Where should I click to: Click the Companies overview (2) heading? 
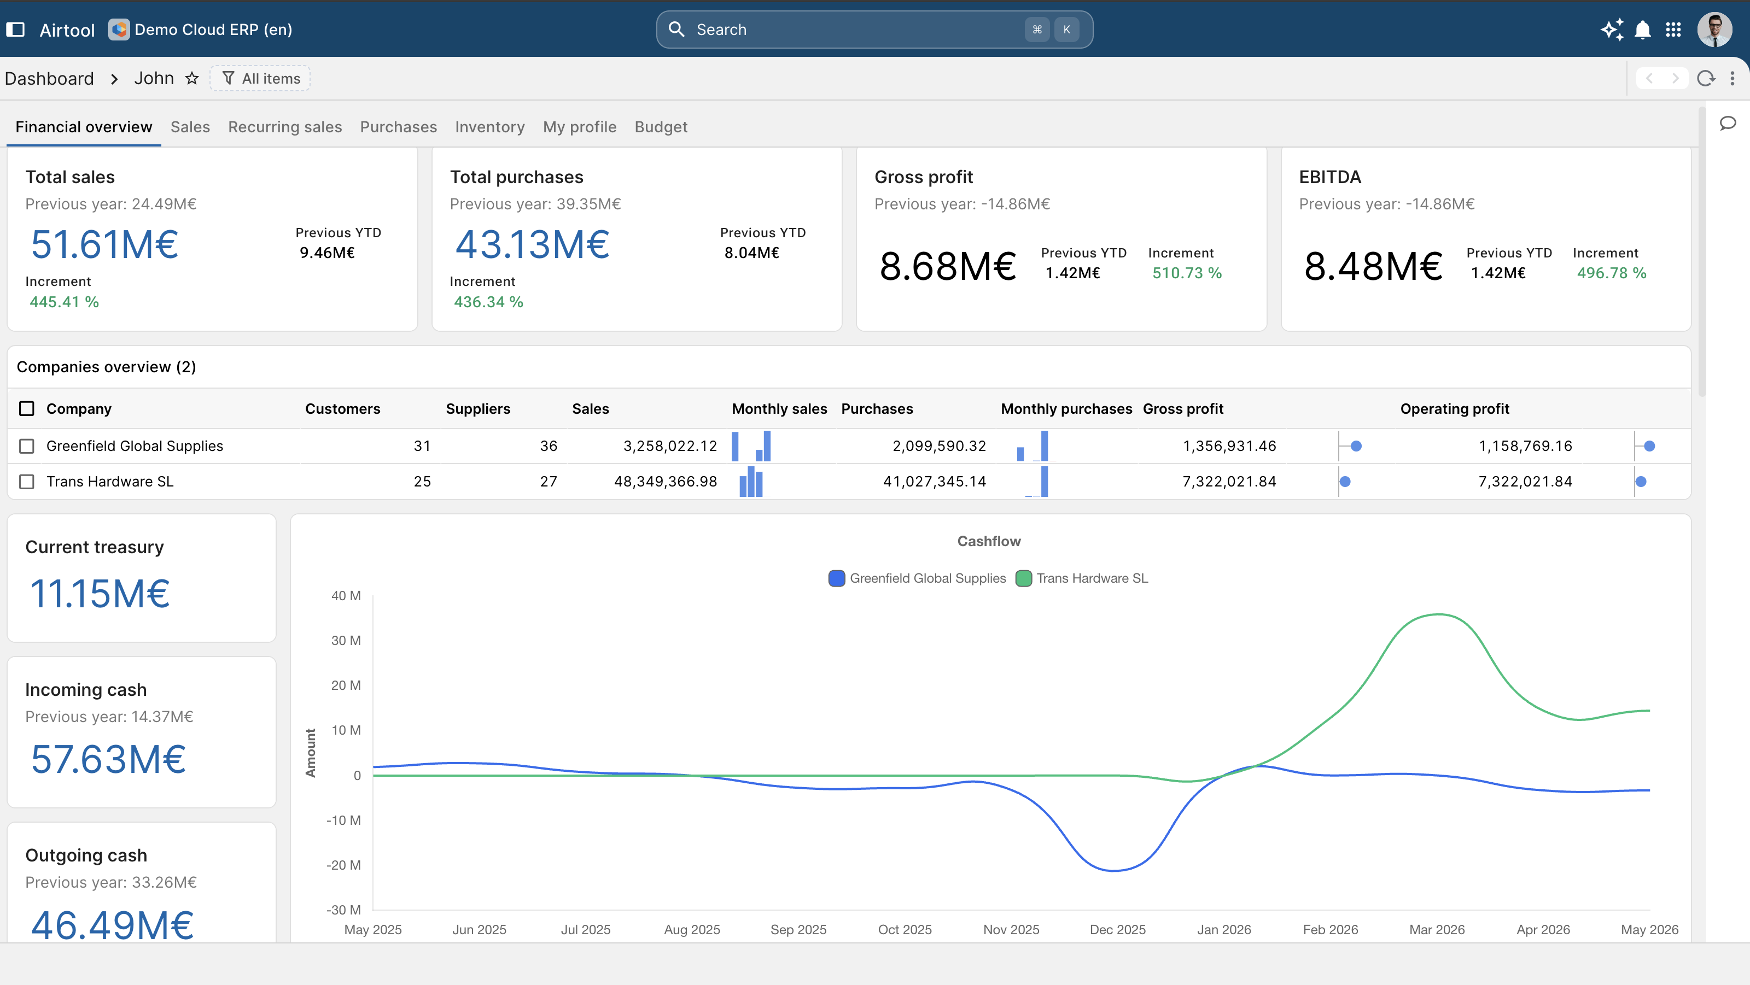(106, 367)
